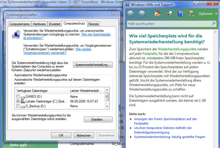Open 'Anzeigen des freien Speicherplatzes' help link
The height and width of the screenshot is (148, 220).
[166, 121]
